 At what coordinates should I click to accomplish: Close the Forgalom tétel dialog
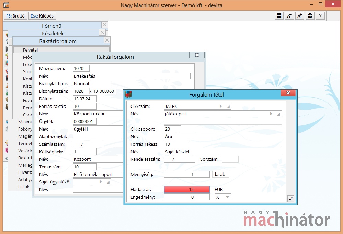(288, 93)
